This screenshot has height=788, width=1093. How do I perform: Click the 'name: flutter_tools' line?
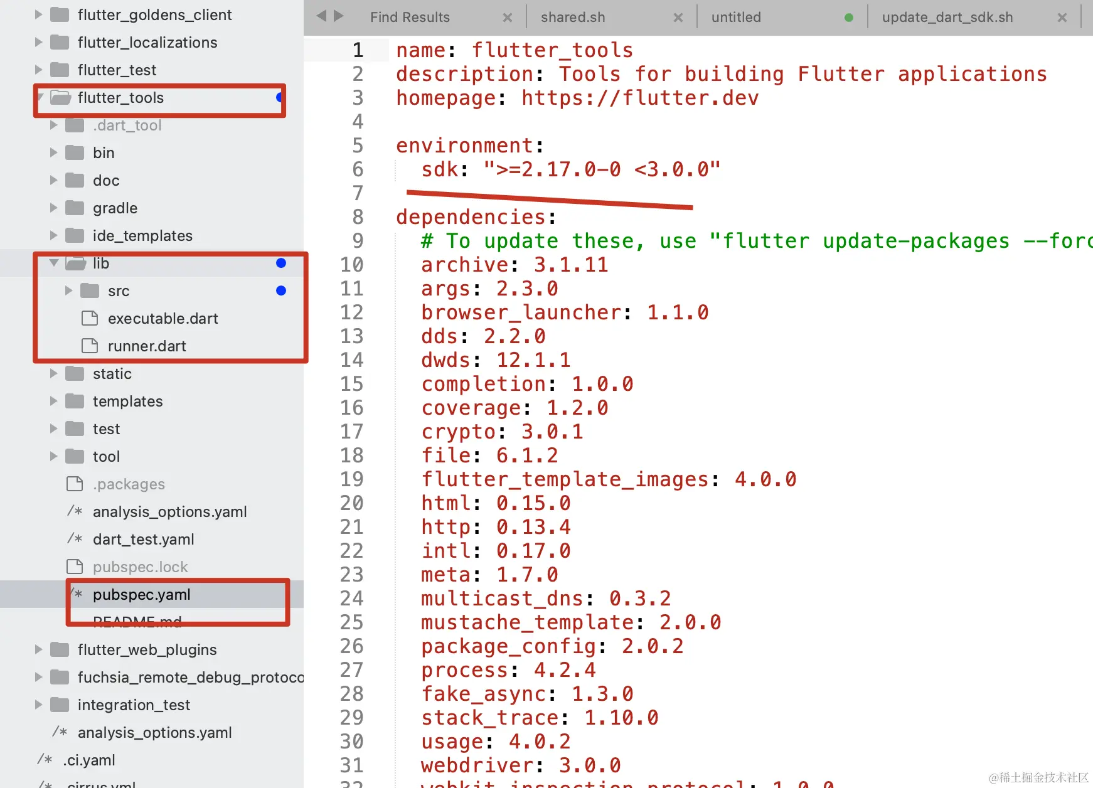point(515,50)
